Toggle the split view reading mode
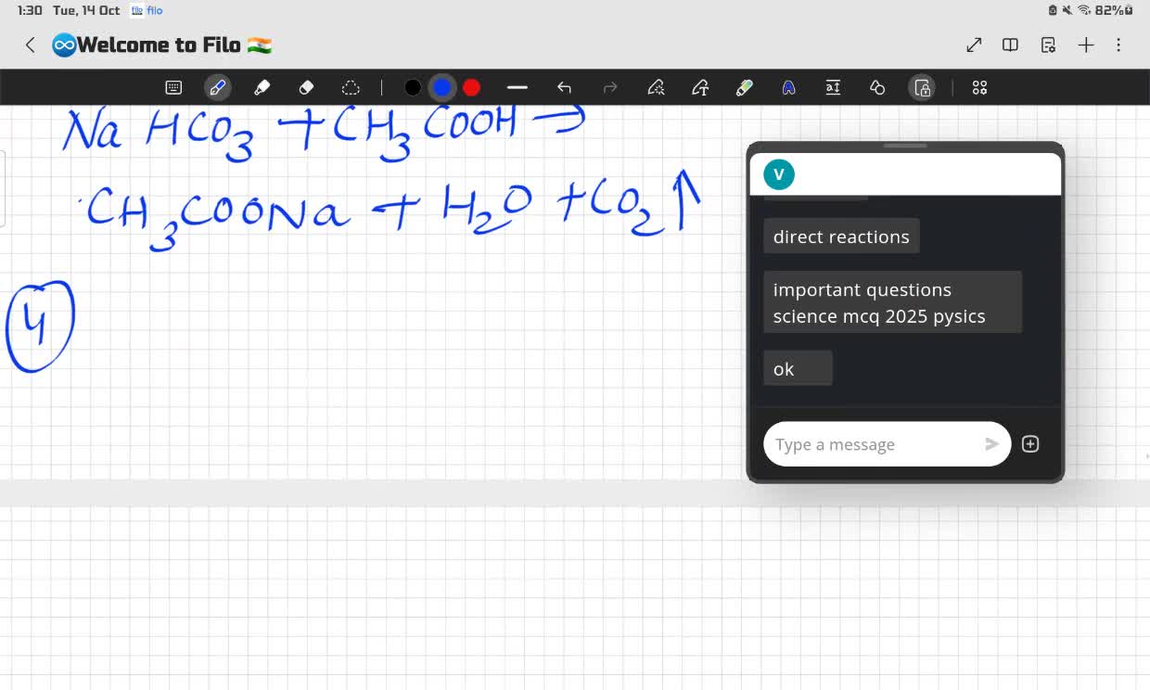 point(1011,45)
